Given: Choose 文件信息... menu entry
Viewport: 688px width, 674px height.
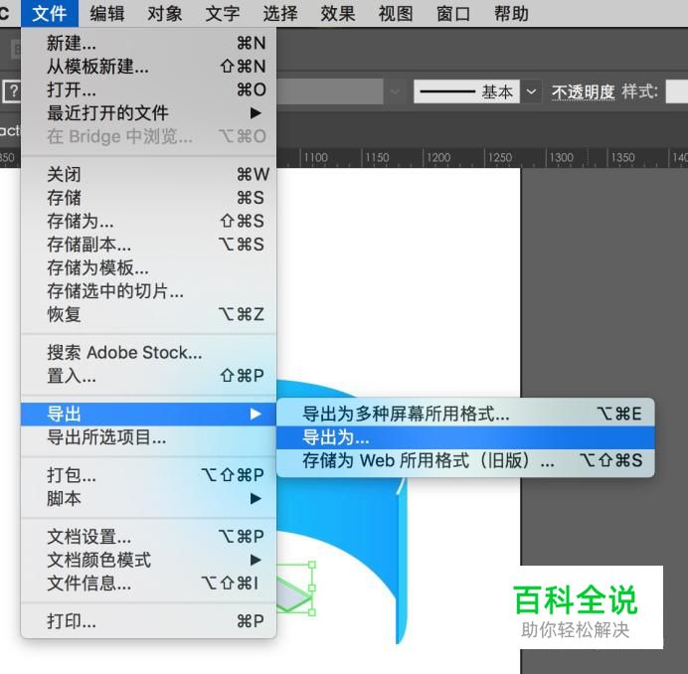Looking at the screenshot, I should pyautogui.click(x=149, y=584).
